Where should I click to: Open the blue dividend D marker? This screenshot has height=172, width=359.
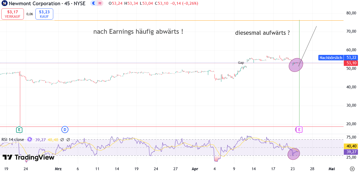point(65,129)
